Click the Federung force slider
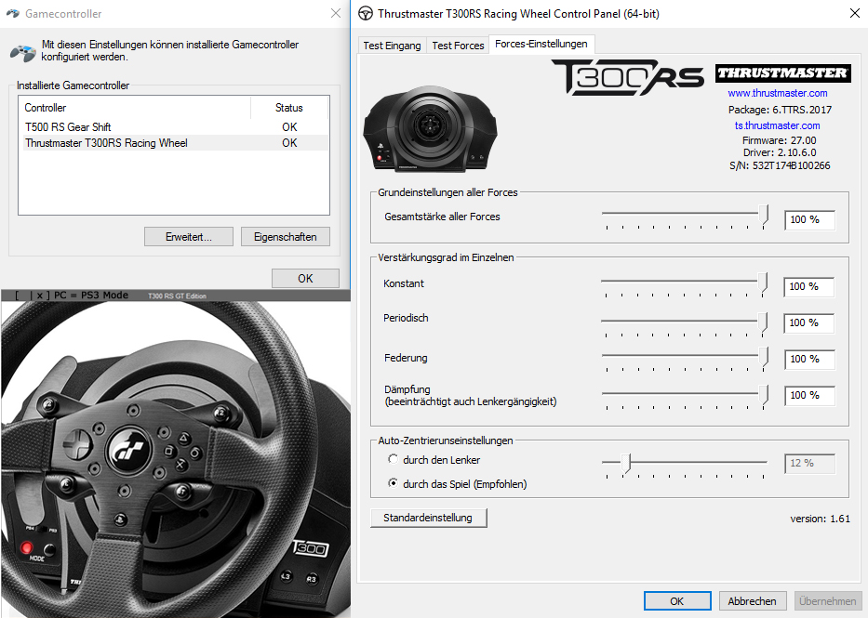 click(685, 360)
